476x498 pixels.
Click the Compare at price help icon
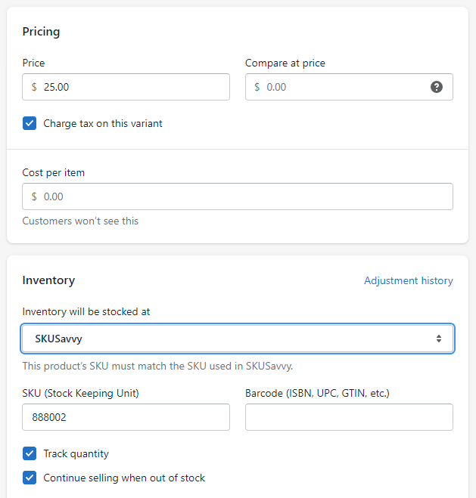(x=437, y=87)
